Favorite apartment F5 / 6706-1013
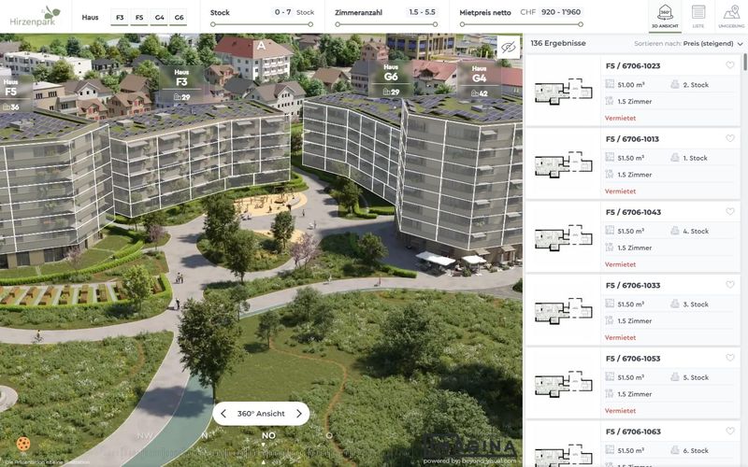Screen dimensions: 748x467 730,138
